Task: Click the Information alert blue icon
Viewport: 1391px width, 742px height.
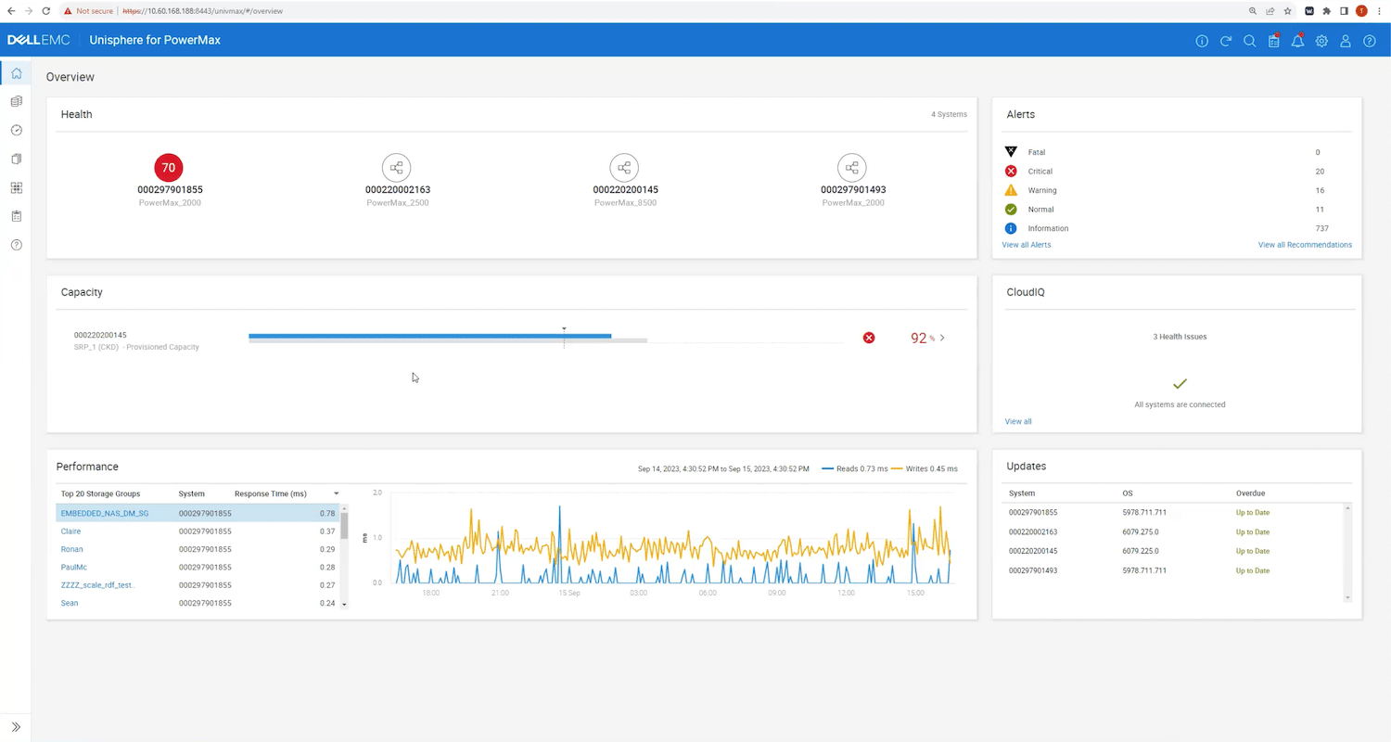Action: 1011,228
